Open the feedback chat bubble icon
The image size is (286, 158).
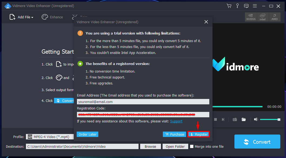pos(246,6)
